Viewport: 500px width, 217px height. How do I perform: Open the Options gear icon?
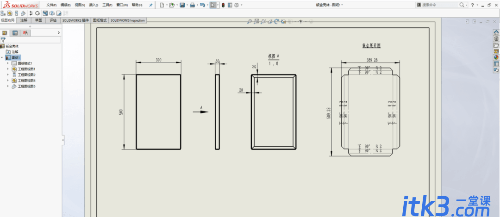(237, 5)
